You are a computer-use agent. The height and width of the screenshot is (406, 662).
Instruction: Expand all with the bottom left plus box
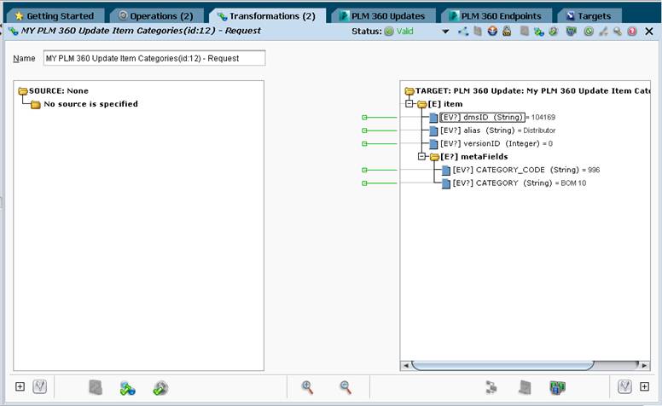(20, 386)
